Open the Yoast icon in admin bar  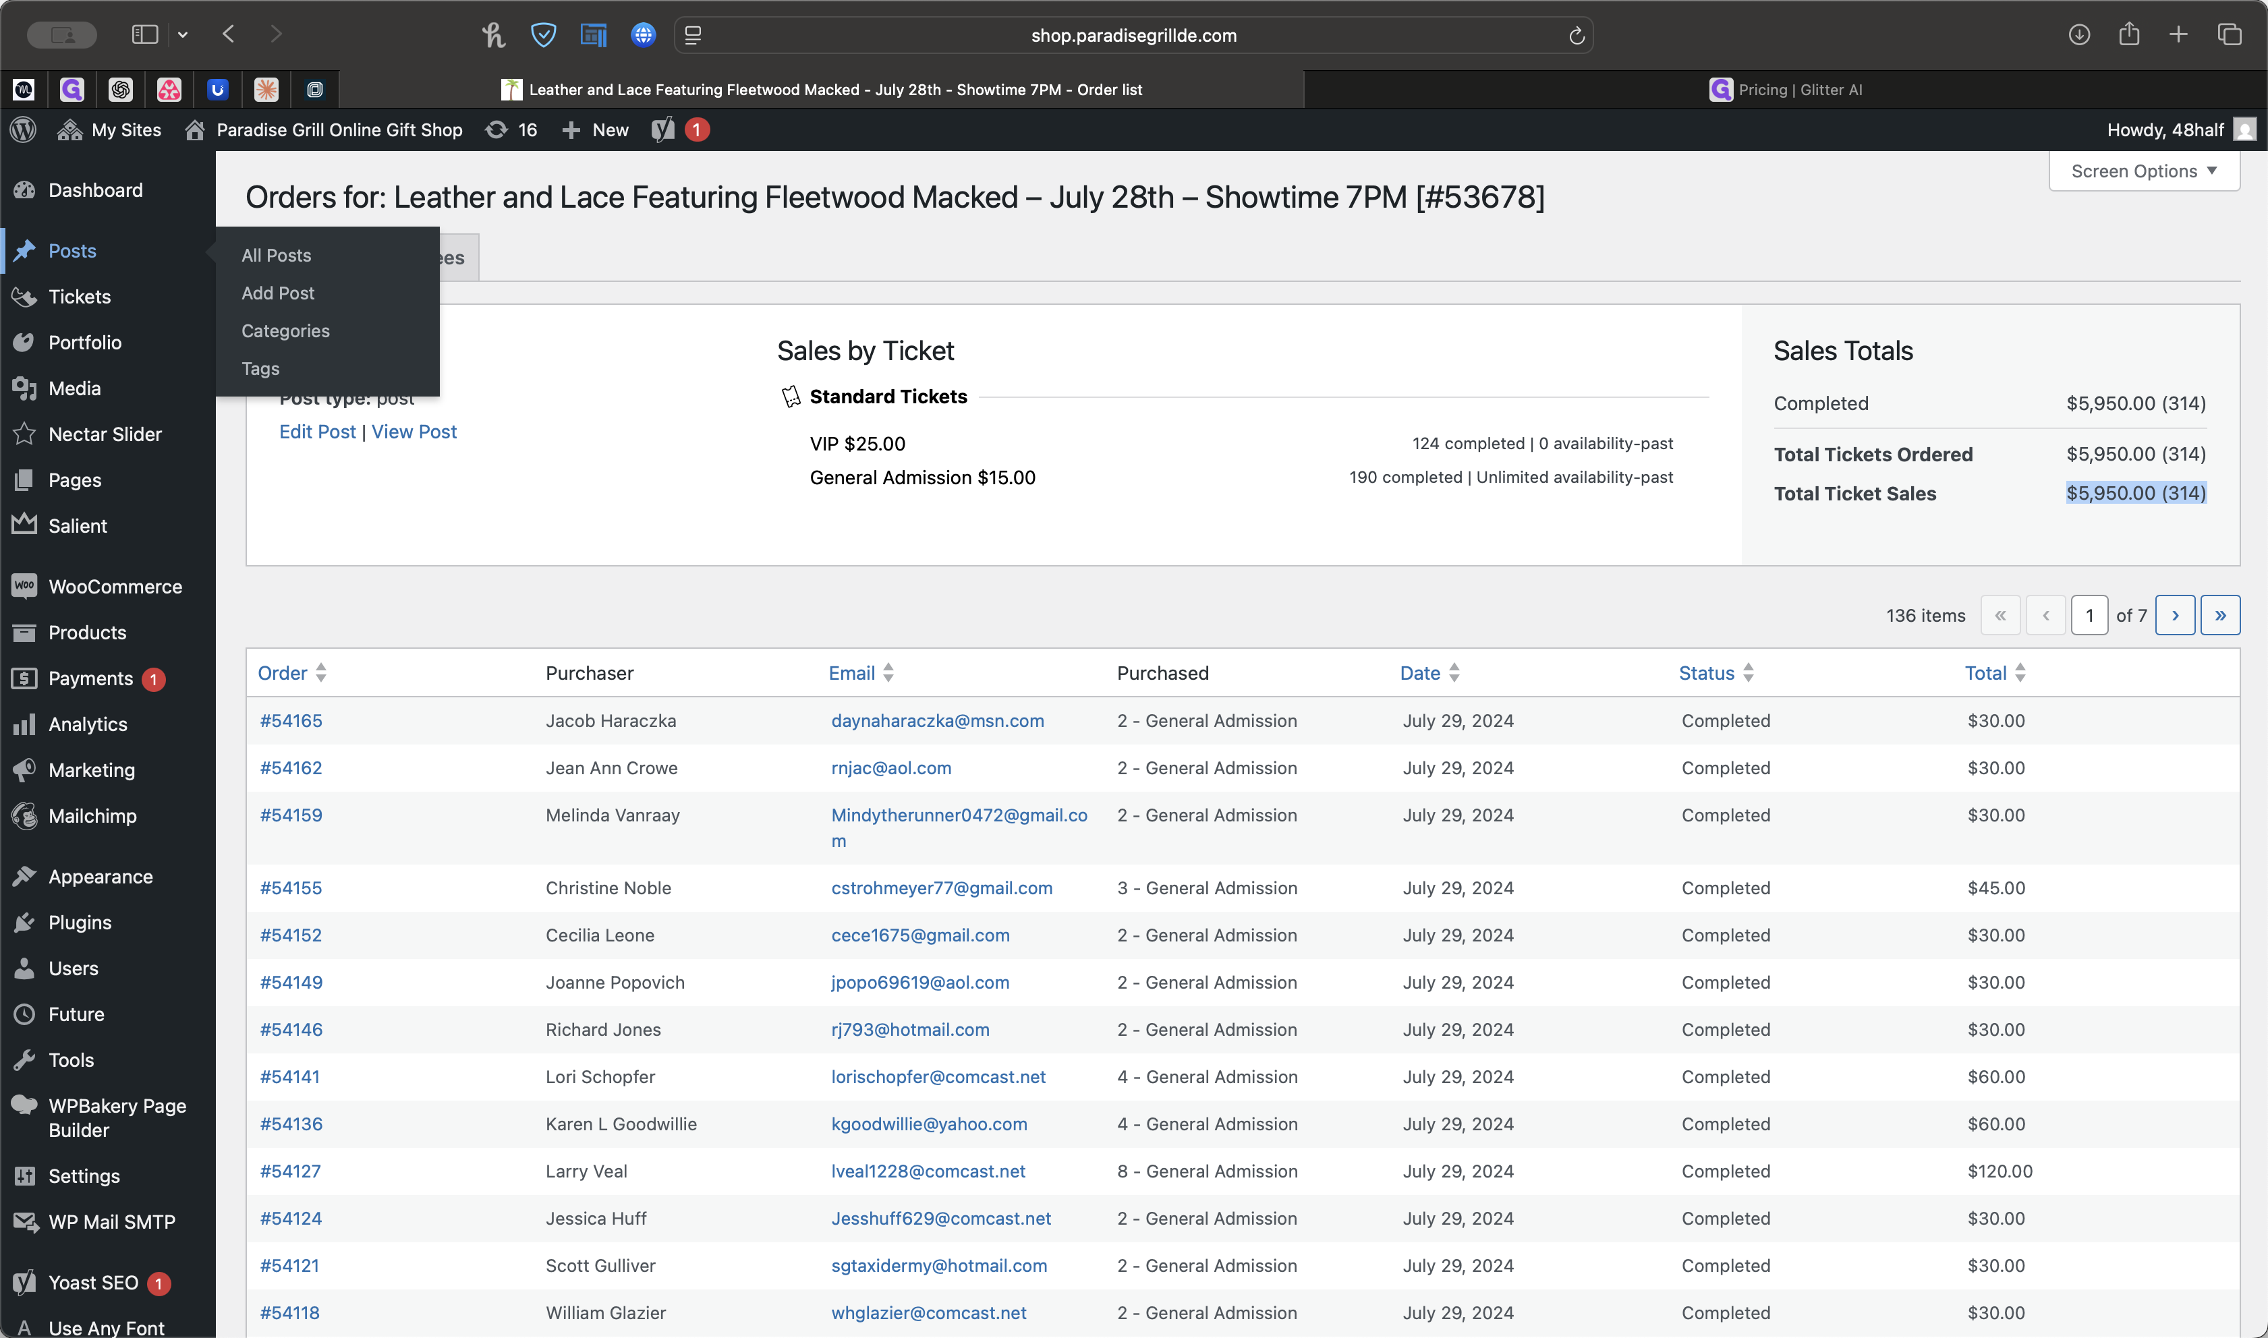tap(664, 130)
